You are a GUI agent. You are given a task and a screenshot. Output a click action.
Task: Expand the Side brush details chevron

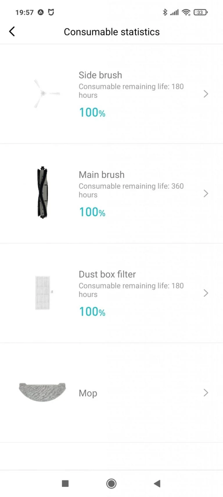click(x=206, y=94)
